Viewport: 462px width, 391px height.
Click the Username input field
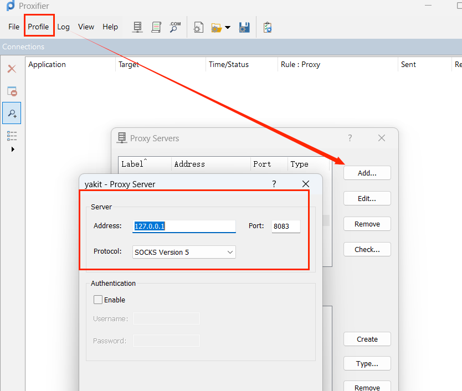[166, 318]
